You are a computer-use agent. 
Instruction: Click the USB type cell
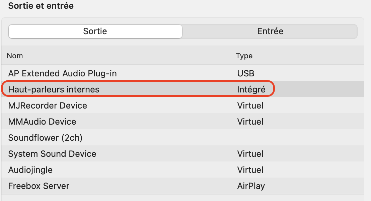coord(246,73)
